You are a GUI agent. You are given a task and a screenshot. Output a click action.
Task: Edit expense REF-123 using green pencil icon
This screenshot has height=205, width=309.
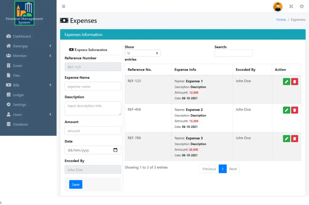(286, 81)
